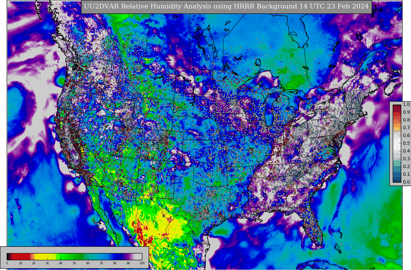Click the 80 tick label on humidity colorbar

point(115,263)
